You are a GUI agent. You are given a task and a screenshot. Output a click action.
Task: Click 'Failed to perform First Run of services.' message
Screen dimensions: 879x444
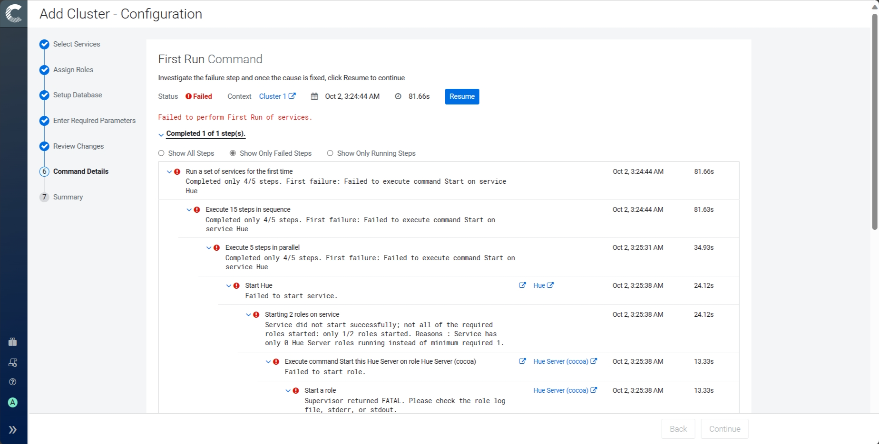pos(235,117)
